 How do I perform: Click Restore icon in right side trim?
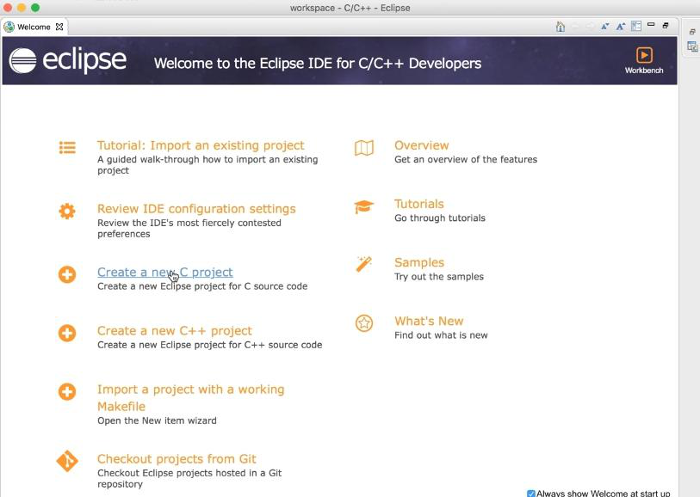(692, 31)
